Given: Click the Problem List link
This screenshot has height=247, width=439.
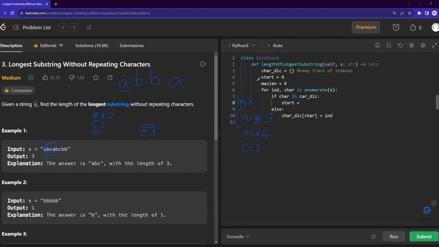Looking at the screenshot, I should pos(36,27).
